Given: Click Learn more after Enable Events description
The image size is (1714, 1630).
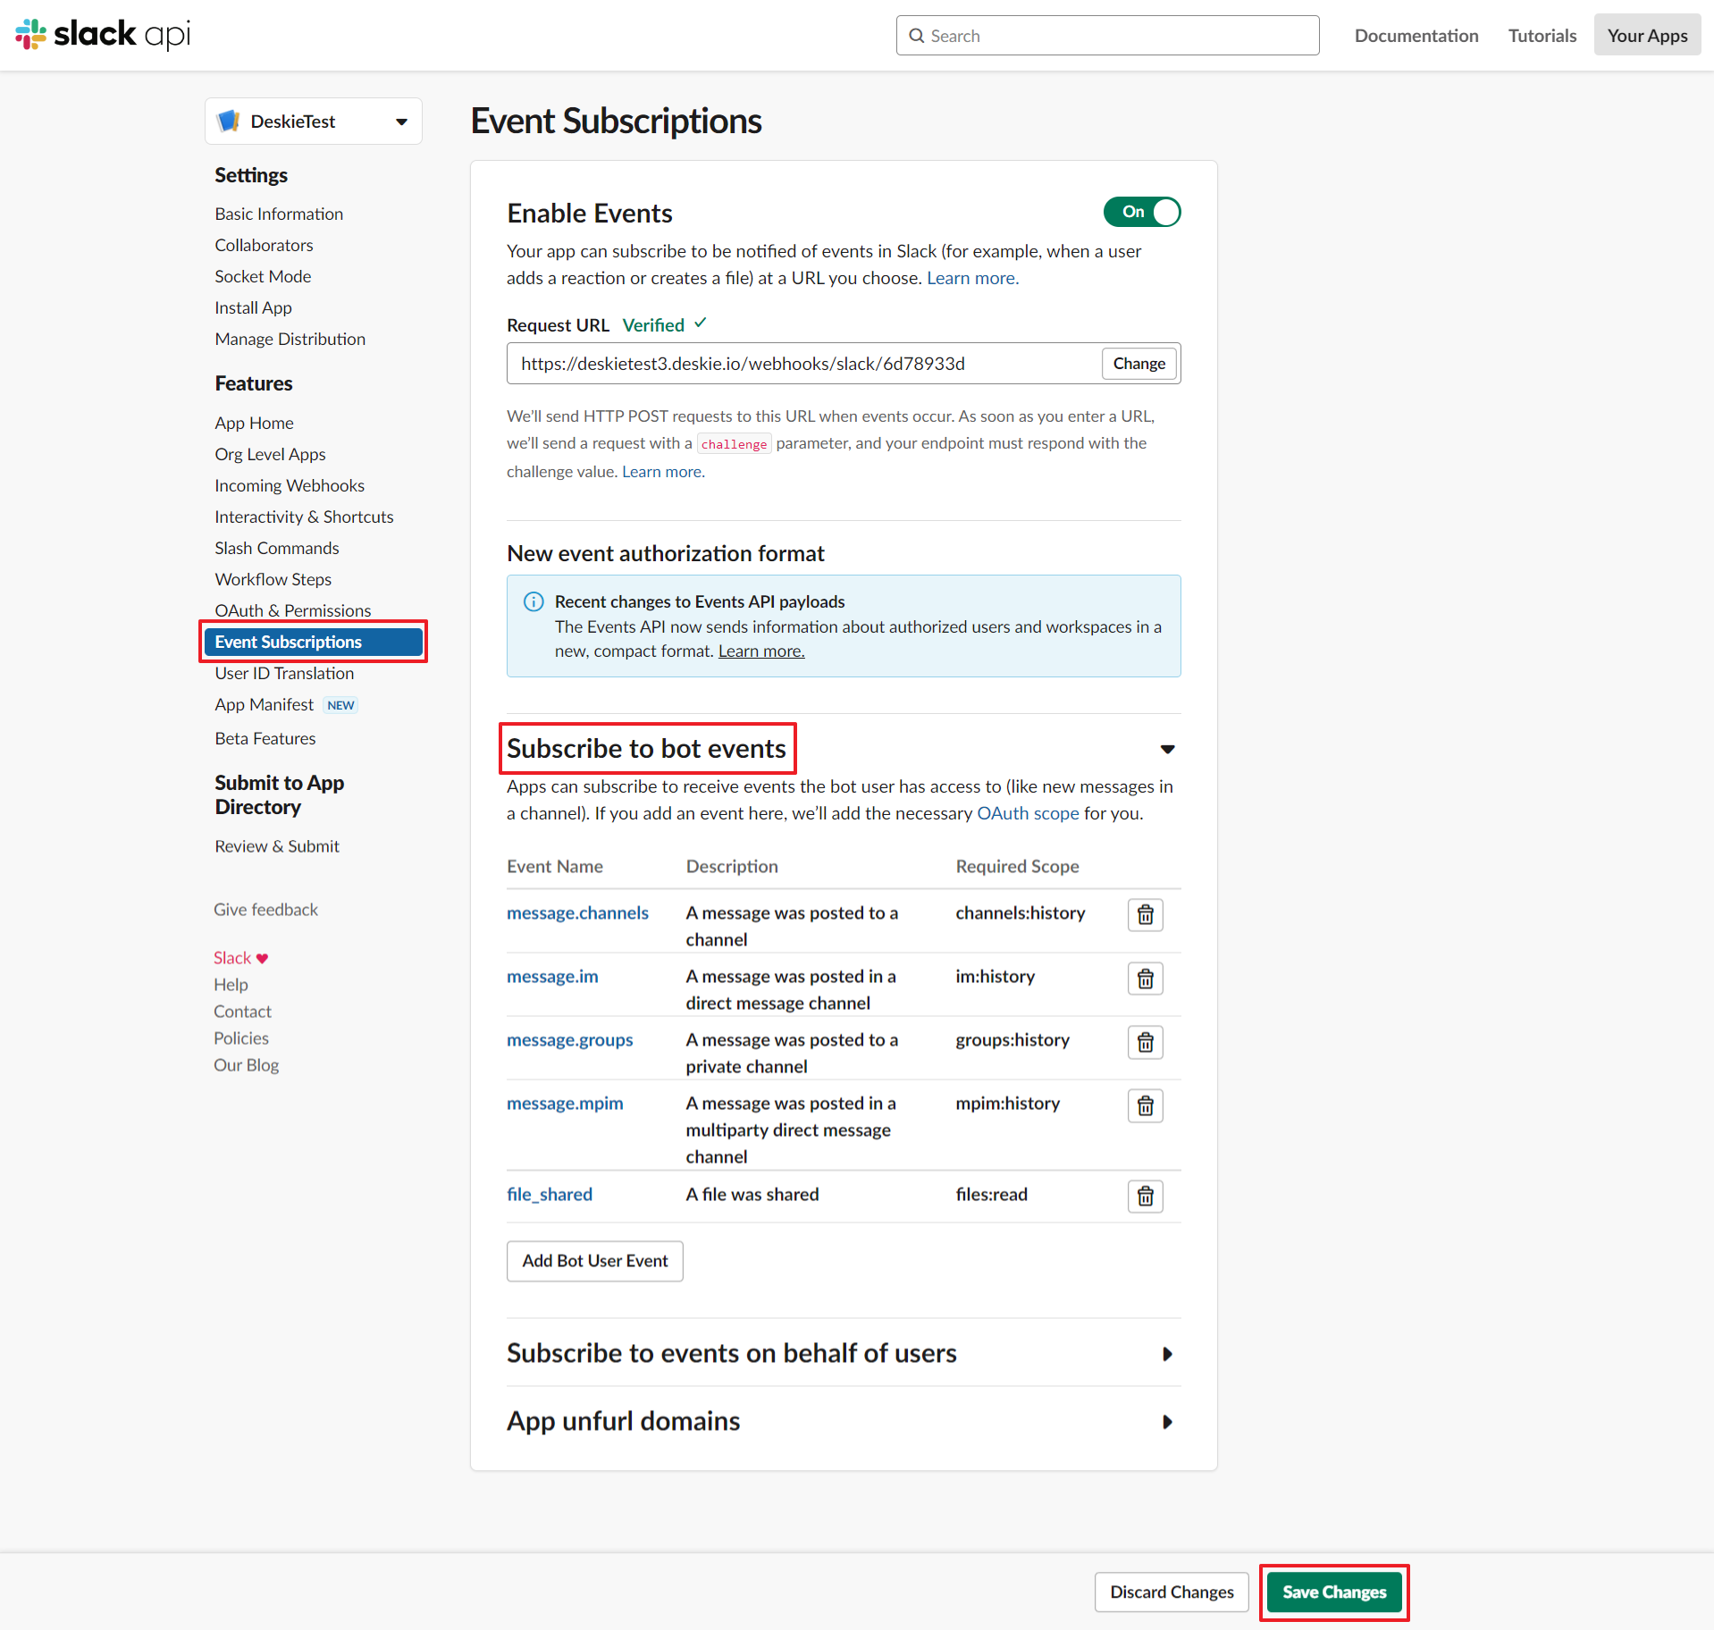Looking at the screenshot, I should (x=972, y=278).
